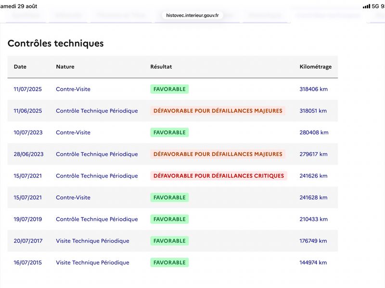Screen dimensions: 385x288
Task: Click the 241628 km mileage value
Action: (x=313, y=197)
